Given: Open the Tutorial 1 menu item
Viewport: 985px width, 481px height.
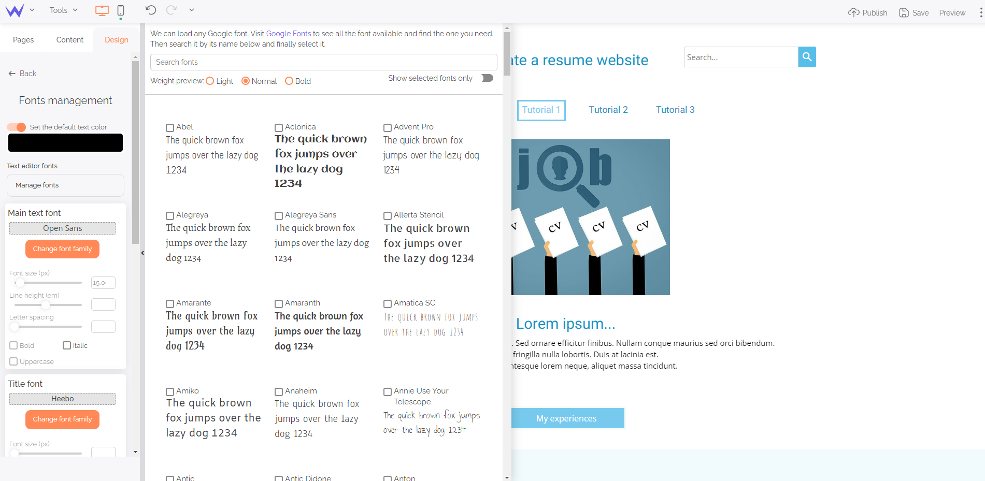Looking at the screenshot, I should pos(541,110).
